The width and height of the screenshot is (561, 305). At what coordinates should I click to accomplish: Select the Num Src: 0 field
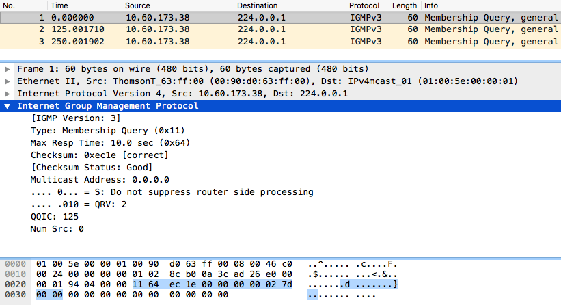[57, 229]
